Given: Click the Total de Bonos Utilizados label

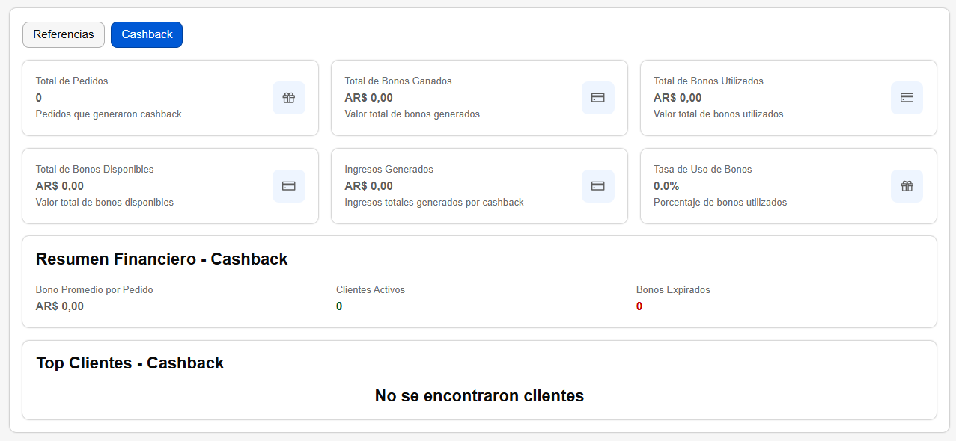Looking at the screenshot, I should click(708, 81).
